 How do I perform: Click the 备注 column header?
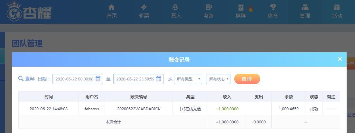click(331, 97)
